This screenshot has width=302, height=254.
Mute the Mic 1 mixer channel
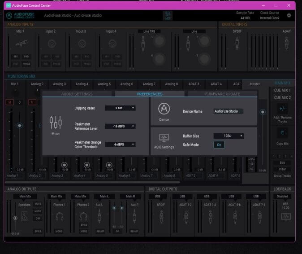(9, 102)
